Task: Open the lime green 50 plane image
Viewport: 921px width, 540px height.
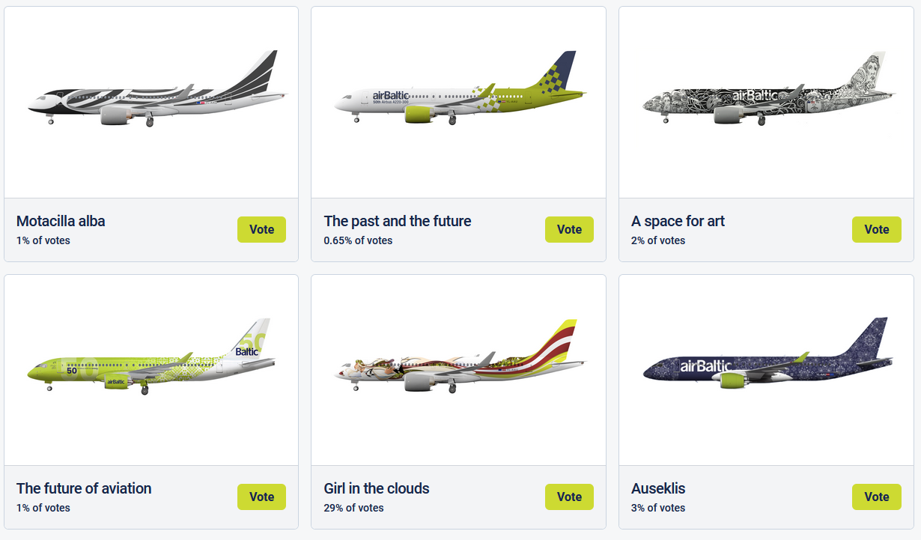Action: (151, 360)
